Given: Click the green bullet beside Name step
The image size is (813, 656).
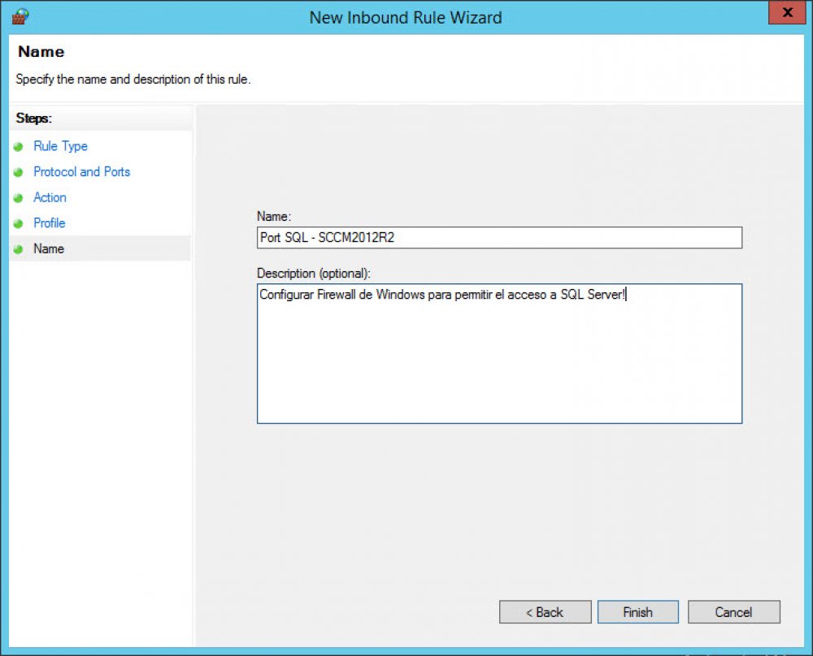Looking at the screenshot, I should coord(19,249).
